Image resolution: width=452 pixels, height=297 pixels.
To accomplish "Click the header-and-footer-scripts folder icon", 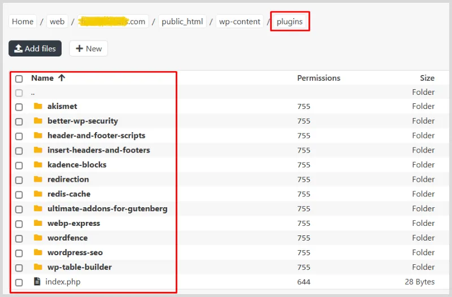I will click(38, 136).
